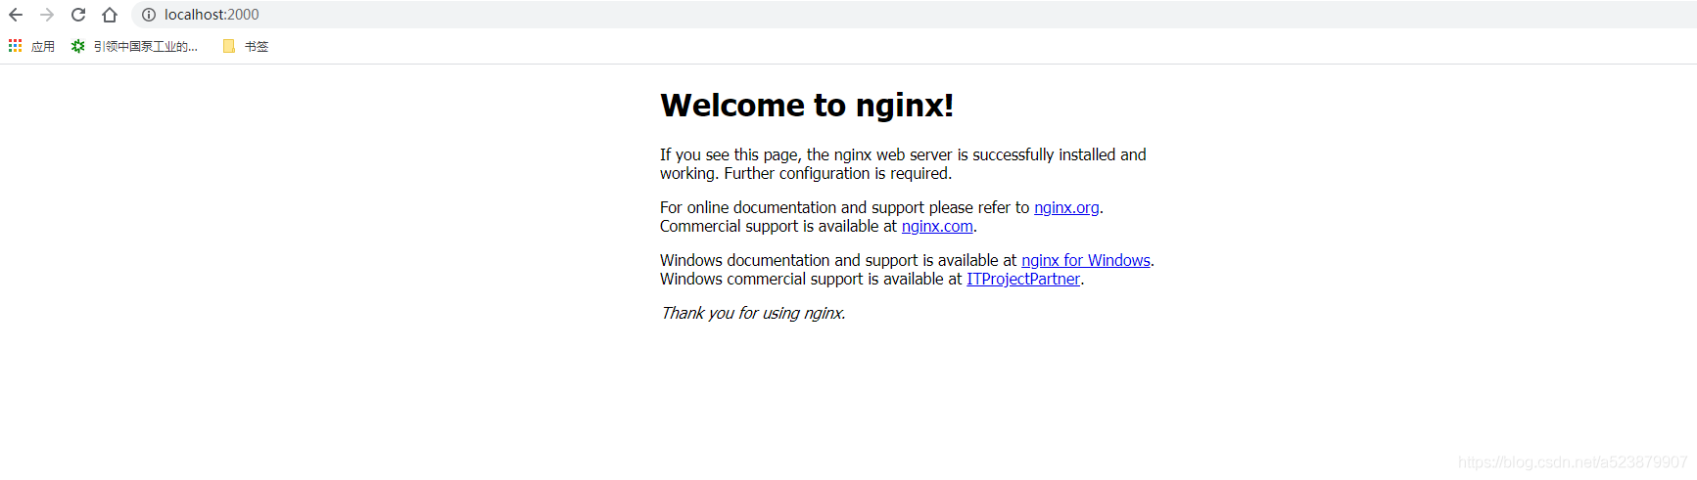This screenshot has height=480, width=1697.
Task: Open the home page icon
Action: click(110, 15)
